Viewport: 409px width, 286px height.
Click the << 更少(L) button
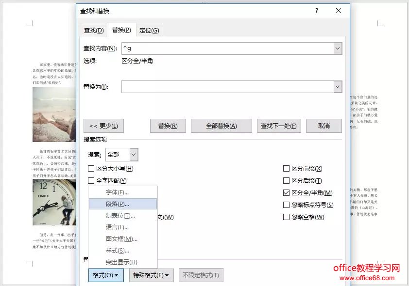tap(103, 126)
